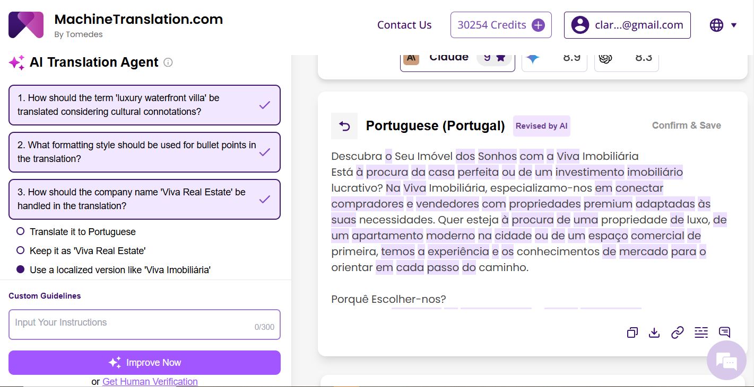Add credits with the plus icon
The width and height of the screenshot is (754, 387).
[x=538, y=25]
